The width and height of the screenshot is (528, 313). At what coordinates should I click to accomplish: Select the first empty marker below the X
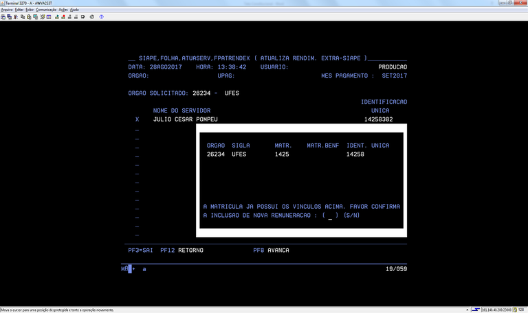(137, 129)
